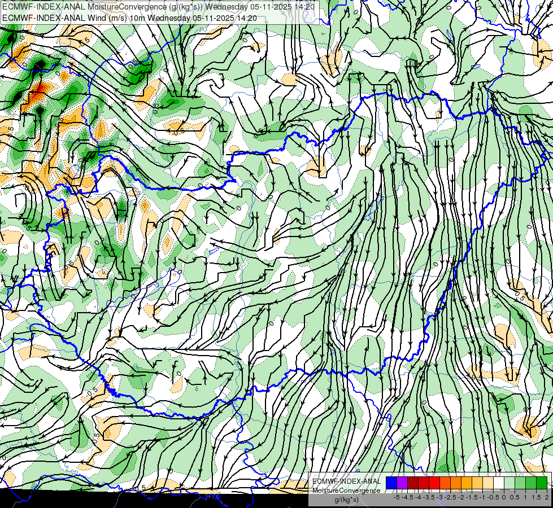Screen dimensions: 553x508
Task: Click the '-0.5' value on legend scale
Action: click(x=493, y=497)
